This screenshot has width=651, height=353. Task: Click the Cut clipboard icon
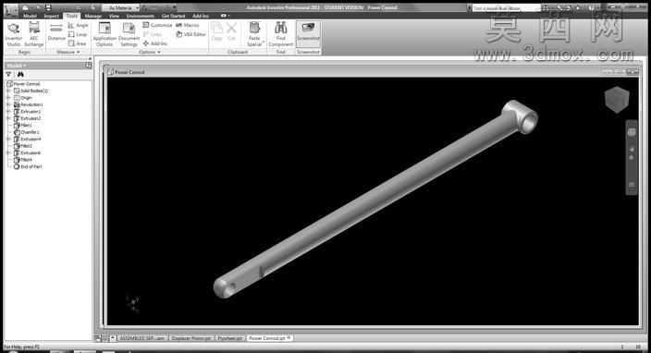coord(232,32)
